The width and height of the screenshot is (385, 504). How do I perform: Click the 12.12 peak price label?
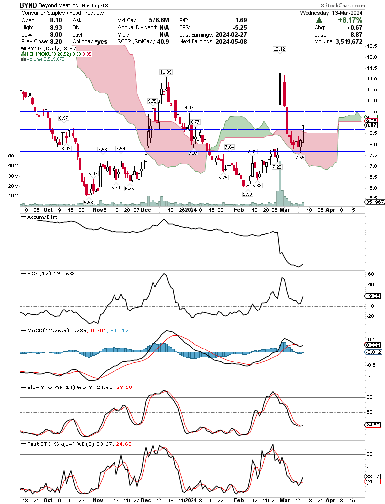[x=279, y=49]
